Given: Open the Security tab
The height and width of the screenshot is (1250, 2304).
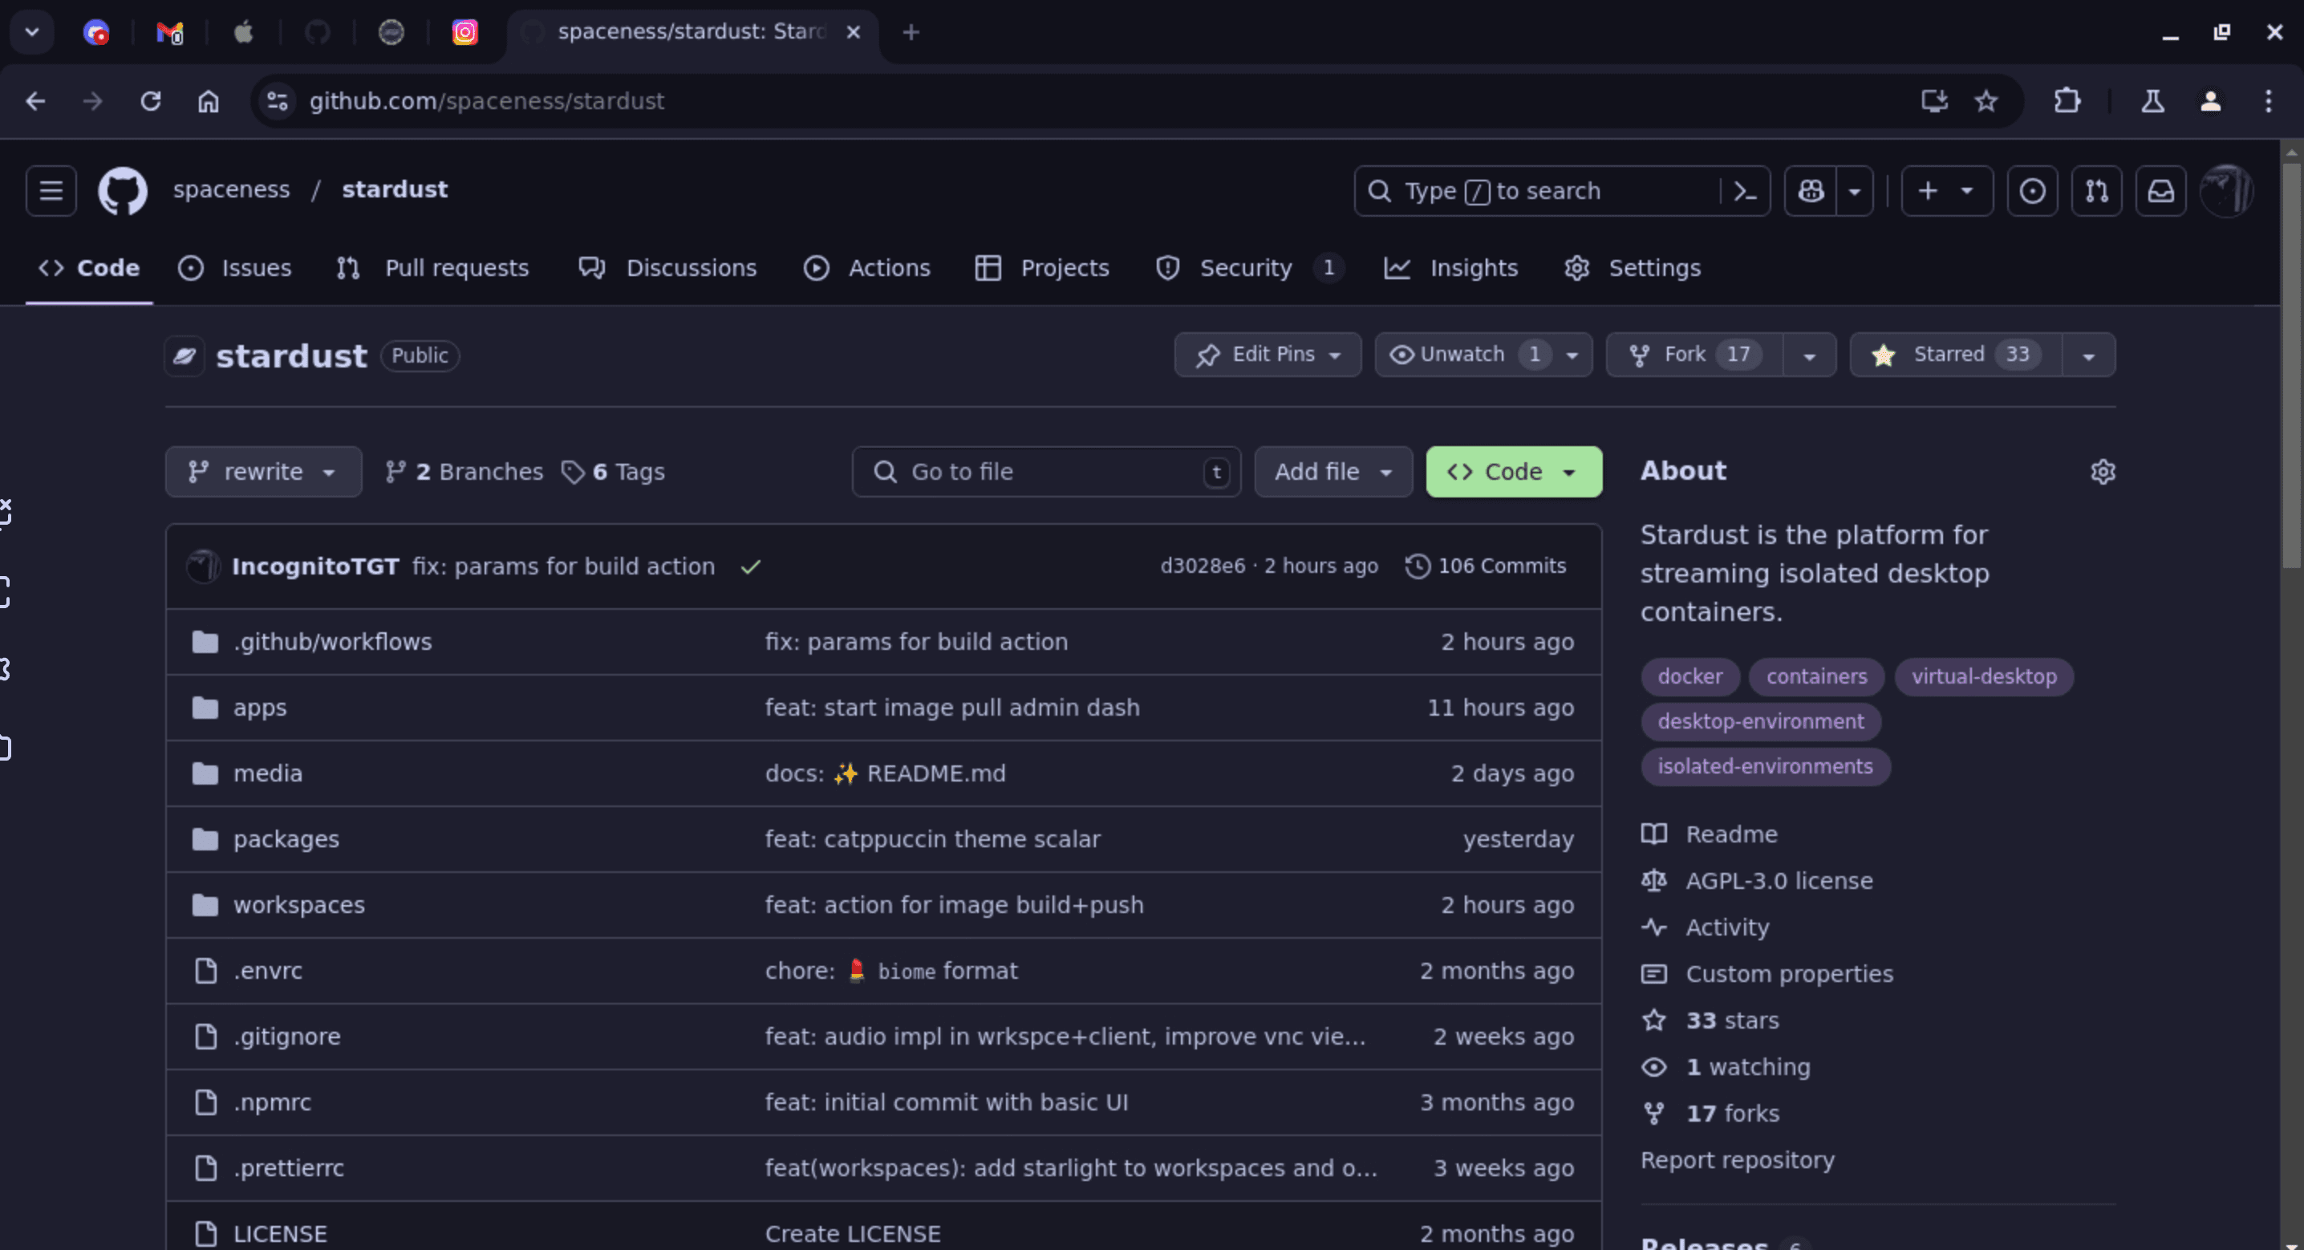Looking at the screenshot, I should (x=1250, y=269).
